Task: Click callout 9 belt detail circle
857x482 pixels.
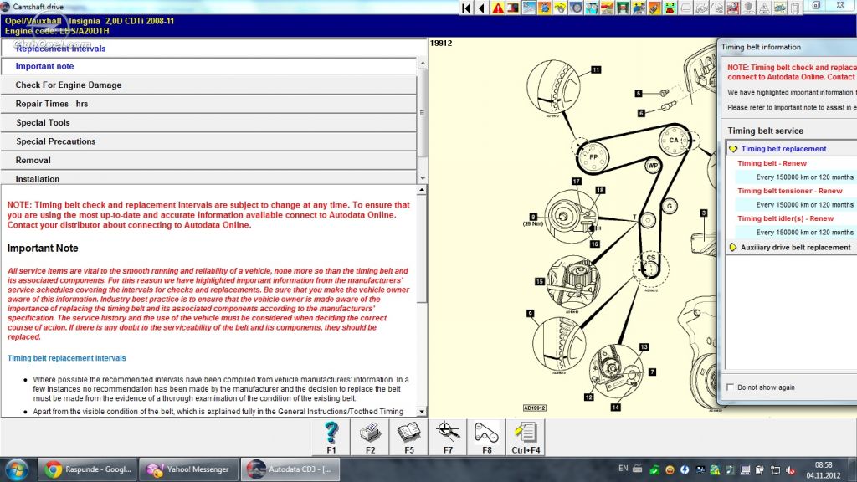Action: [x=559, y=344]
